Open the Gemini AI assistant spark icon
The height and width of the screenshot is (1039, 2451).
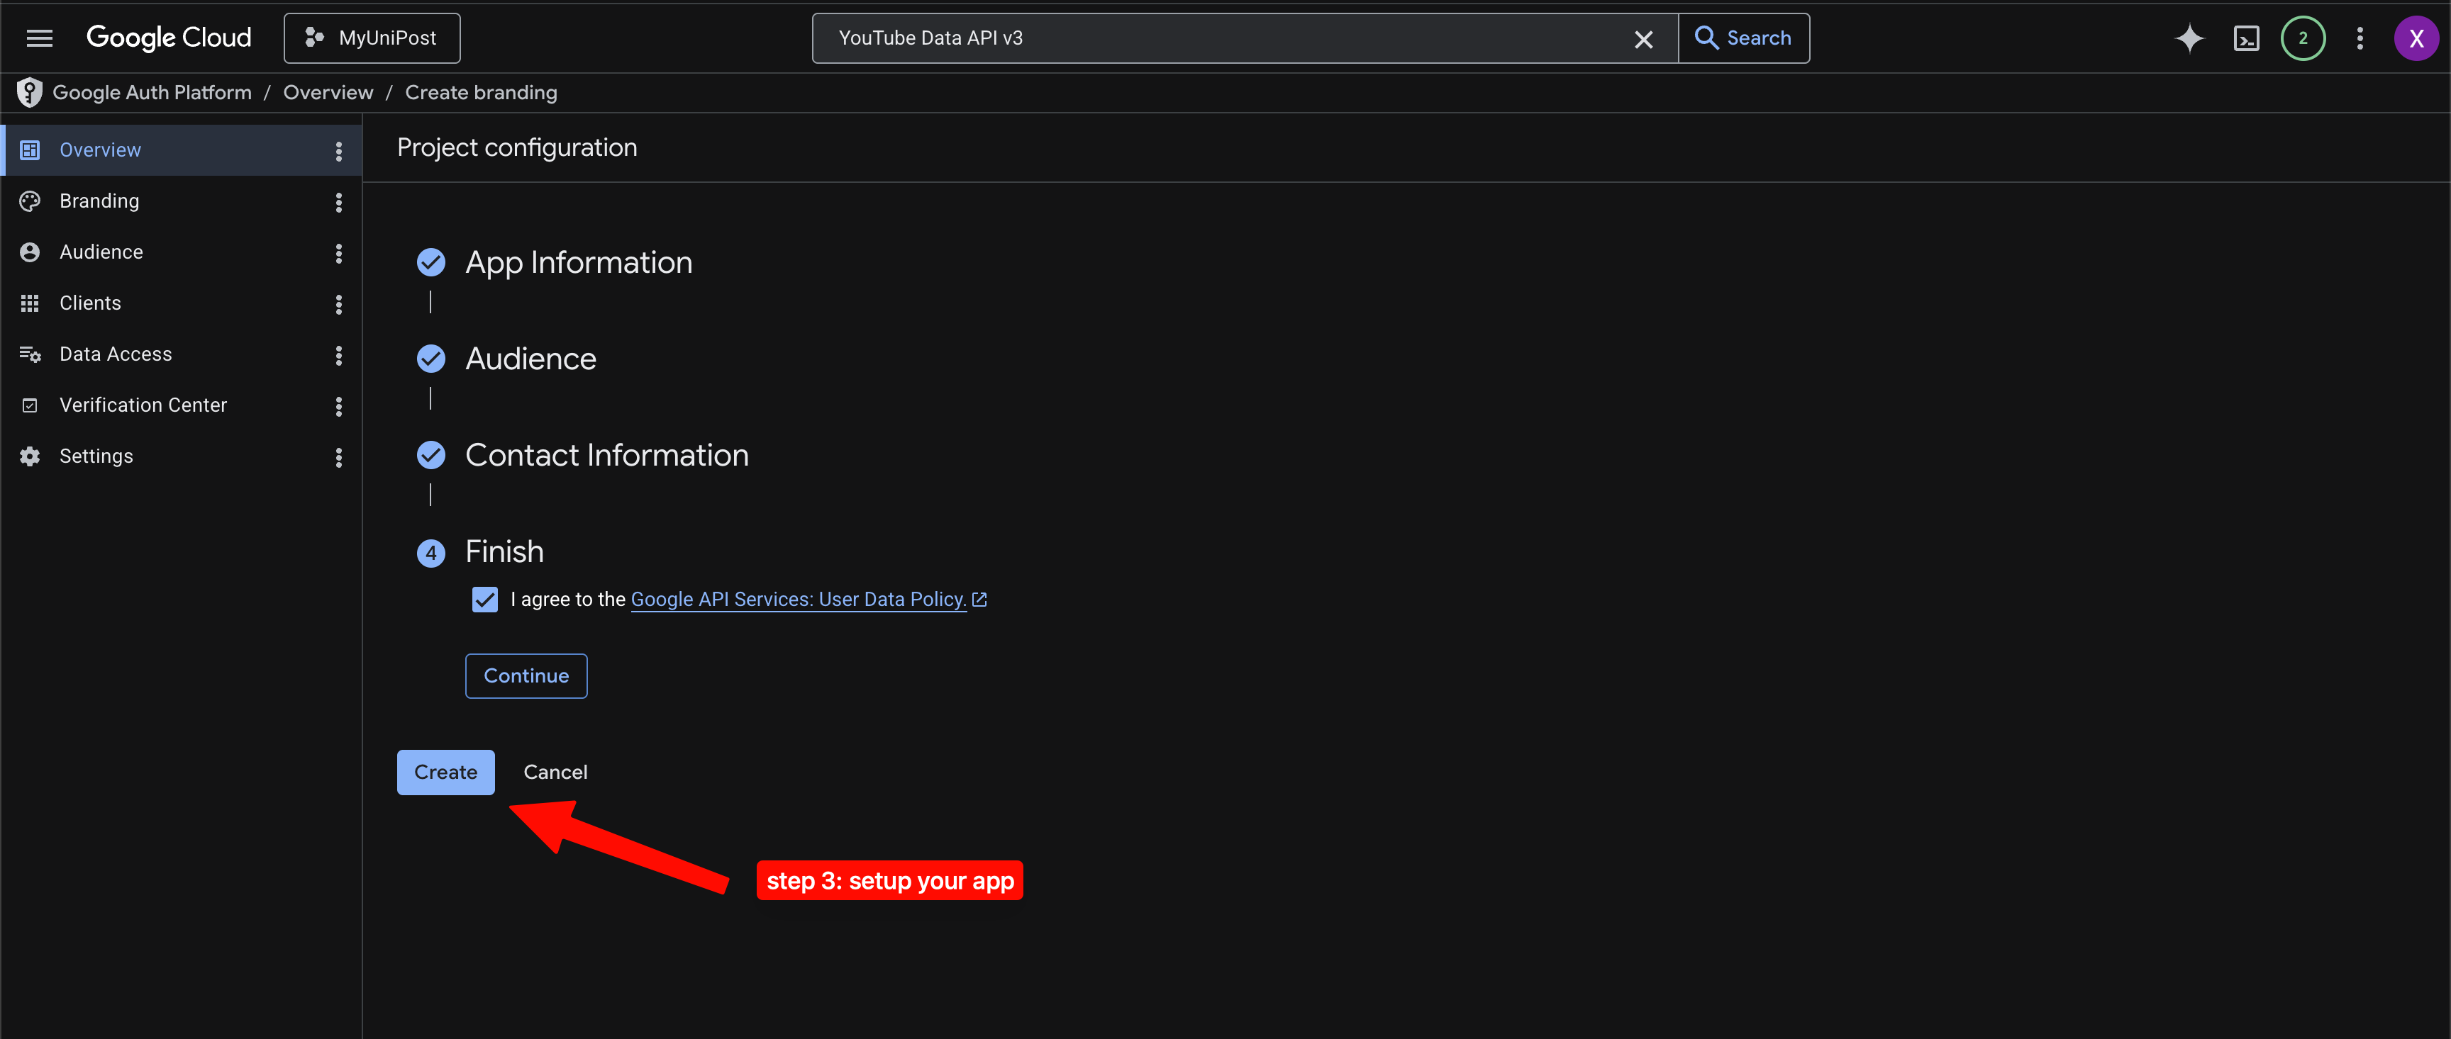pos(2189,38)
